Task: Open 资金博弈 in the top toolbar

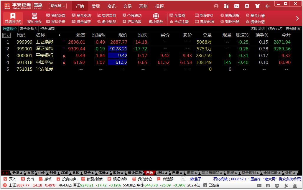Action: tap(81, 22)
